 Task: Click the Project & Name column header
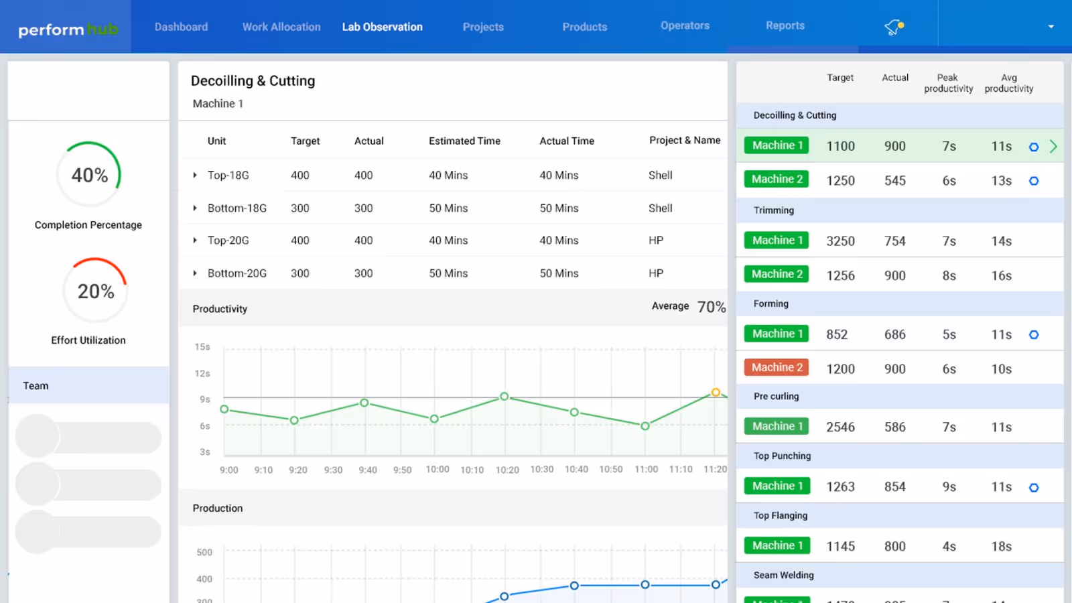click(685, 140)
